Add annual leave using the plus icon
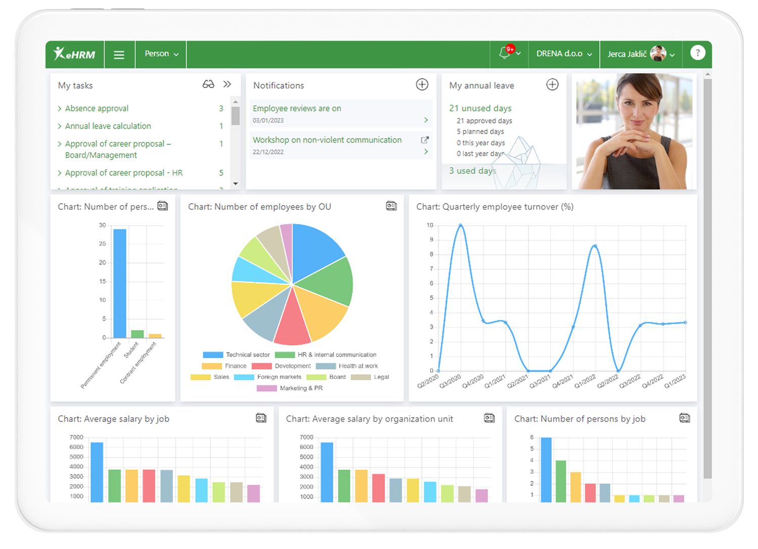This screenshot has width=758, height=549. tap(552, 84)
